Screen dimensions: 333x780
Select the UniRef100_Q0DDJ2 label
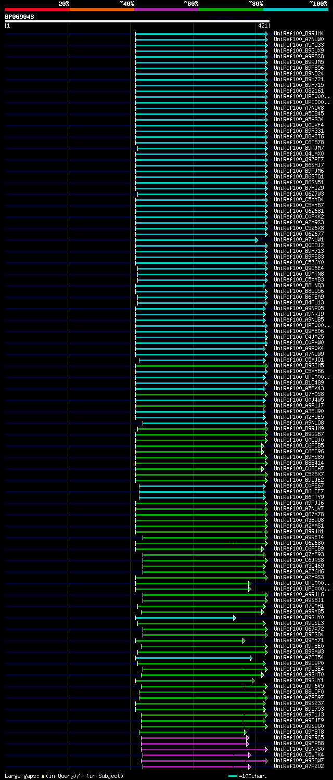299,245
